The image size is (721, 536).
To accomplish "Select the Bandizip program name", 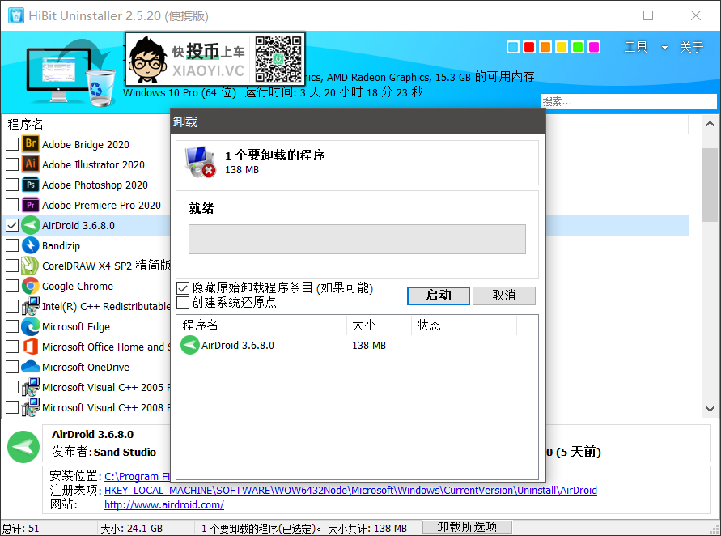I will coord(61,245).
